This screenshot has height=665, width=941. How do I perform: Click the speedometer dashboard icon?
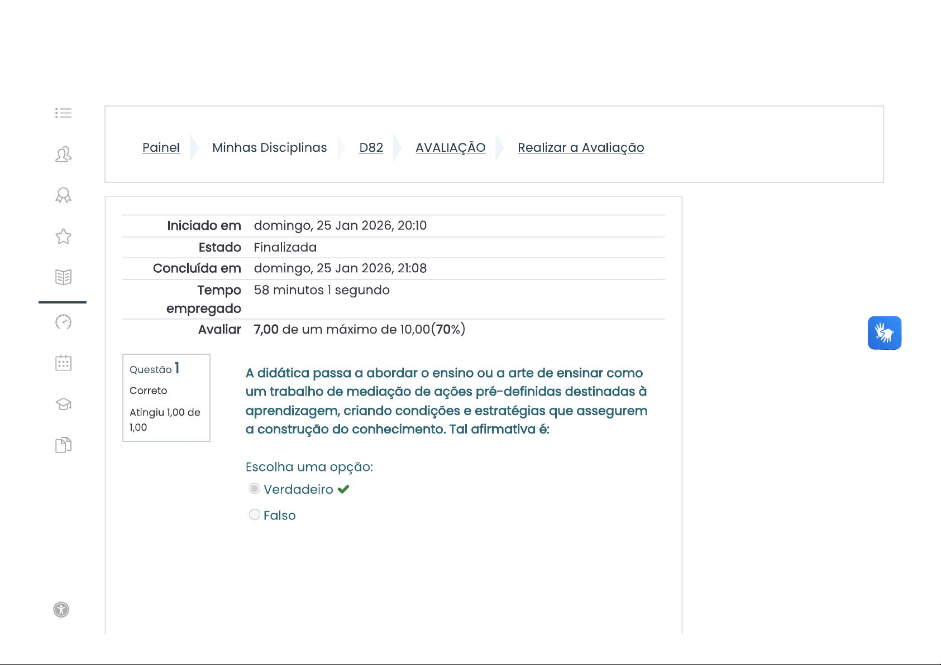(63, 322)
